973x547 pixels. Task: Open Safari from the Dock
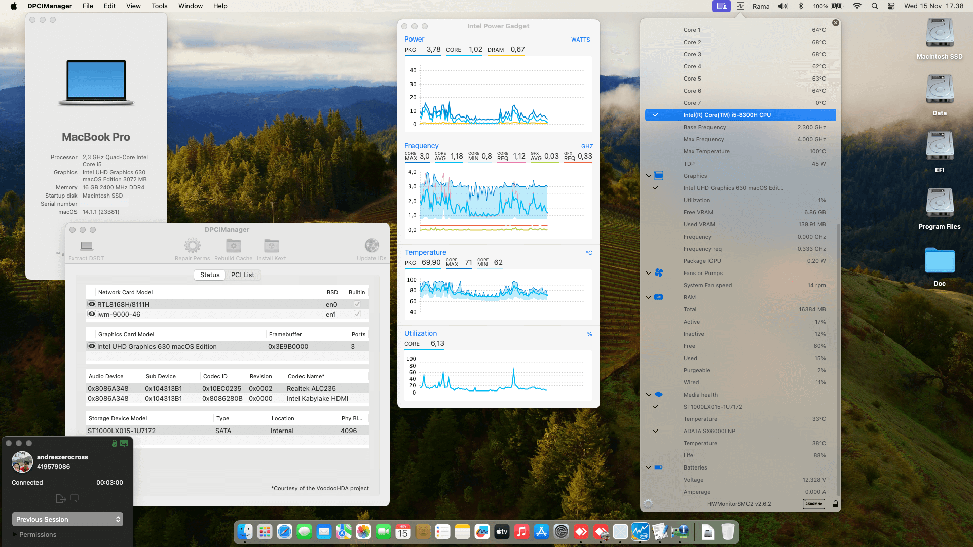click(284, 531)
